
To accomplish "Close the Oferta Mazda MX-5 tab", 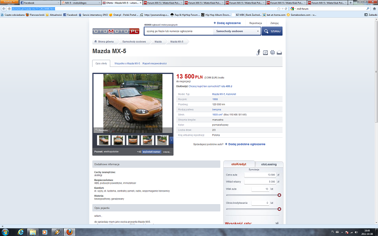I will 141,3.
